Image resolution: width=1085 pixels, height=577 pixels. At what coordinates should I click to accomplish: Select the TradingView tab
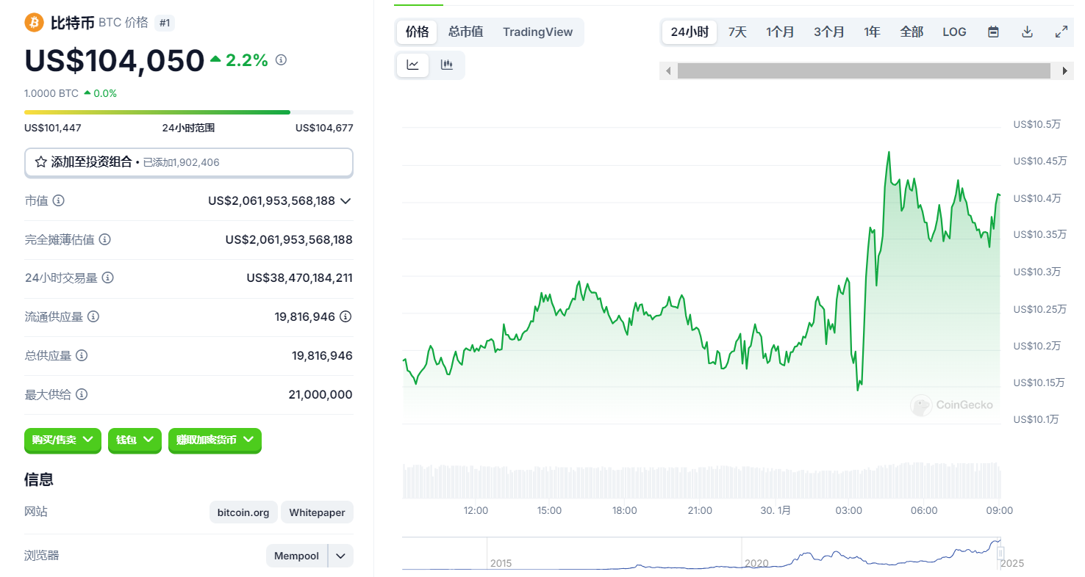coord(537,32)
